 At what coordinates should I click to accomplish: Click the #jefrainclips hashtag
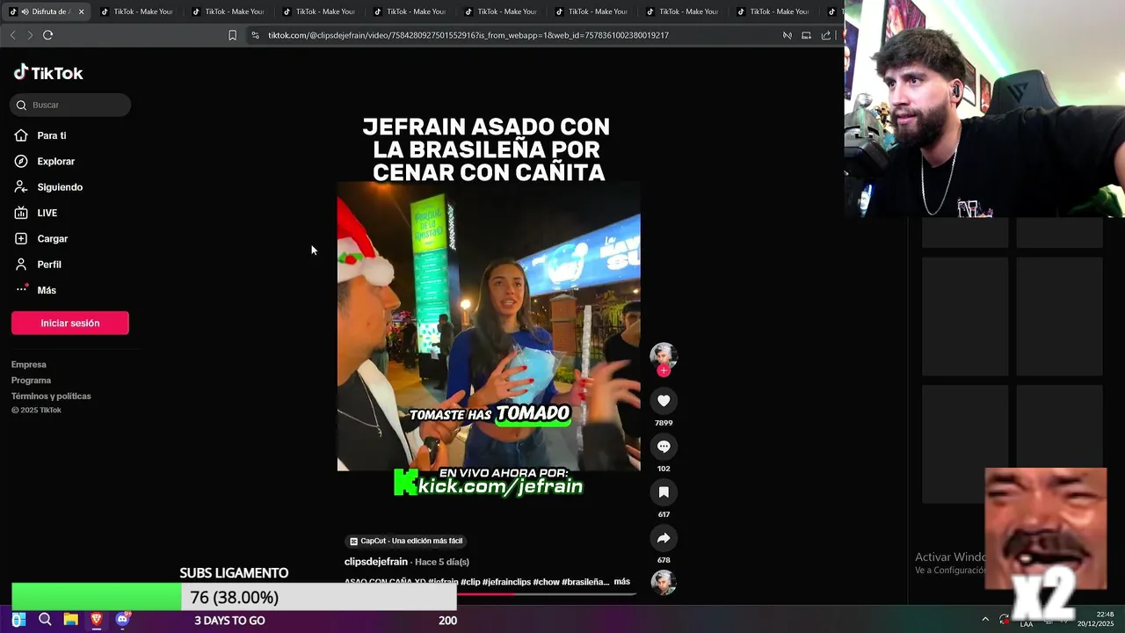[x=506, y=582]
